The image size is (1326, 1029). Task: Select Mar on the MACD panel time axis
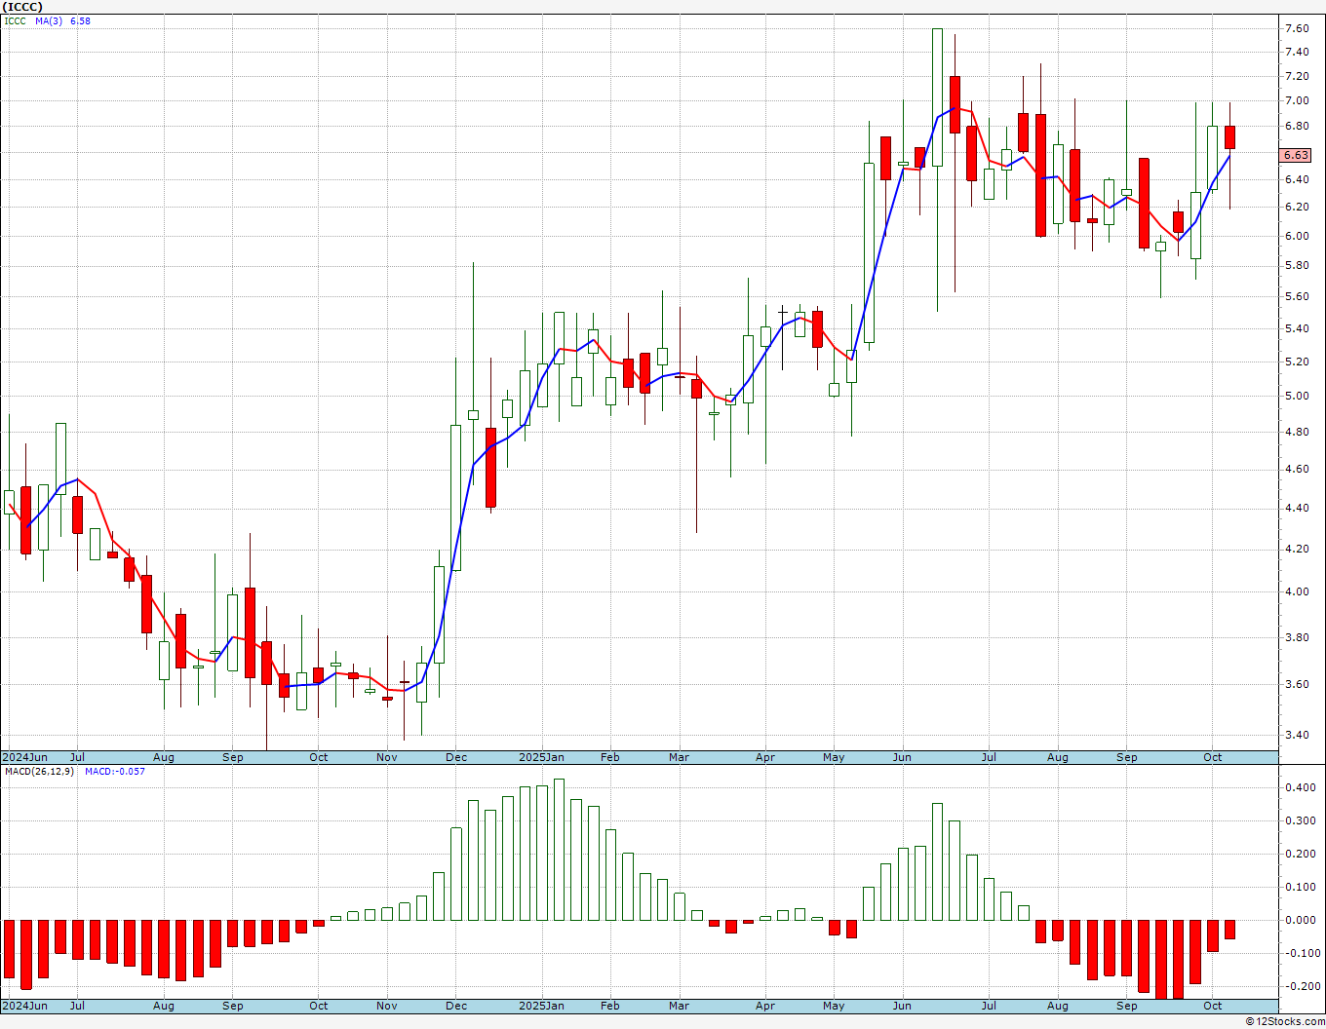[679, 1006]
